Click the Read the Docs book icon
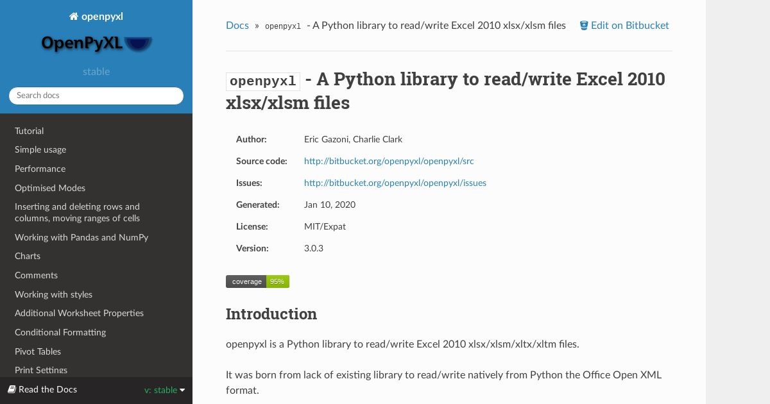 [12, 389]
